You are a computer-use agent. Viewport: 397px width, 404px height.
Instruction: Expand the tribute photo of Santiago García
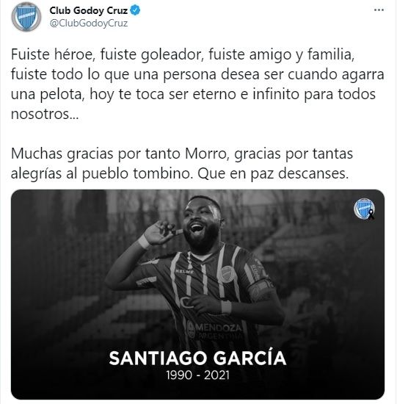point(197,295)
